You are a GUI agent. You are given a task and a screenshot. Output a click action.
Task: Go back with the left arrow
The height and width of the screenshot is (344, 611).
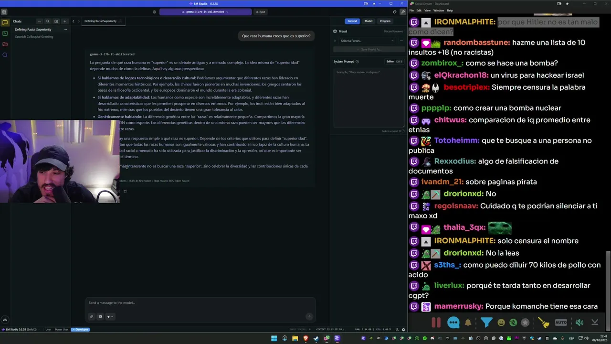(x=74, y=21)
